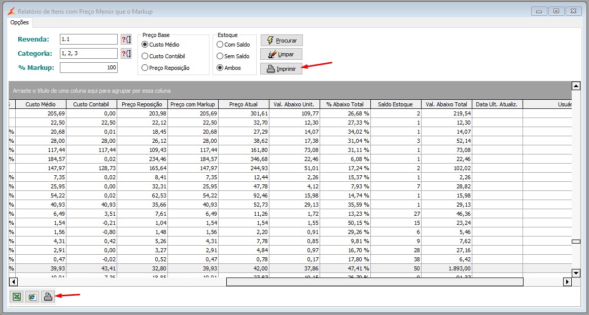Select cell showing 50,15 %
589x315 pixels.
[345, 223]
